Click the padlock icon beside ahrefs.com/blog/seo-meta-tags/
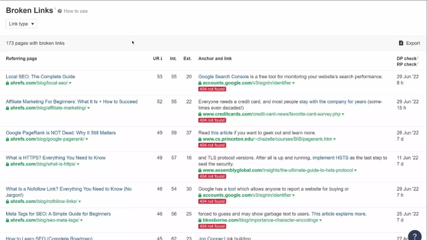 click(8, 220)
